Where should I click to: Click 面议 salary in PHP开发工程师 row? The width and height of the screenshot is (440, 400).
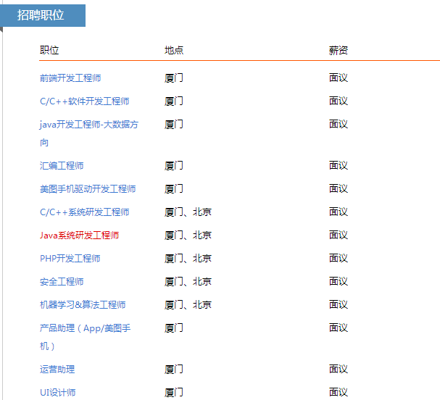tap(338, 258)
